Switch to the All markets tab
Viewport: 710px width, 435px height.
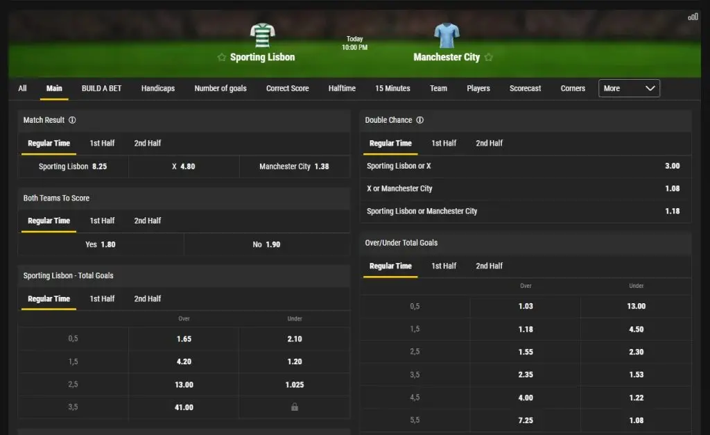tap(22, 88)
